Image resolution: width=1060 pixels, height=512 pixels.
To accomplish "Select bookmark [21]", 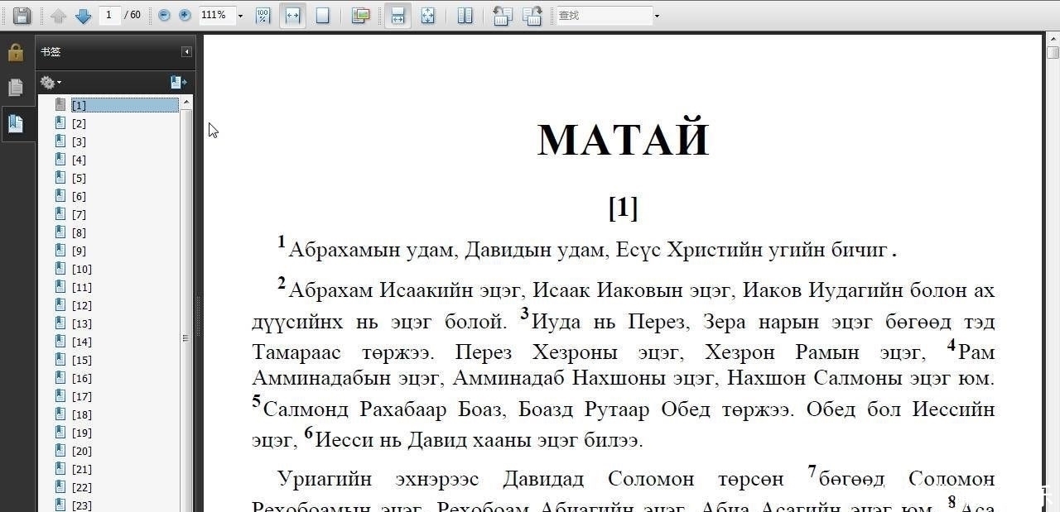I will [x=81, y=469].
